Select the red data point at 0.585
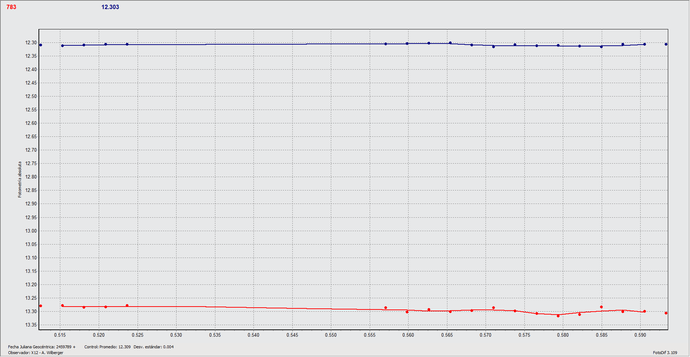 [x=601, y=307]
